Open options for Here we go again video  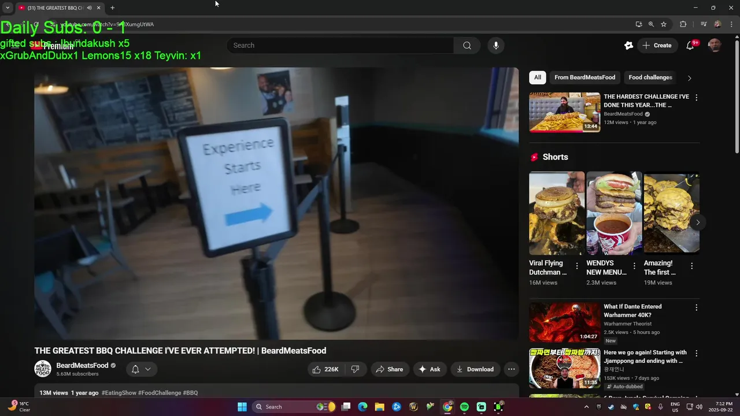(696, 354)
